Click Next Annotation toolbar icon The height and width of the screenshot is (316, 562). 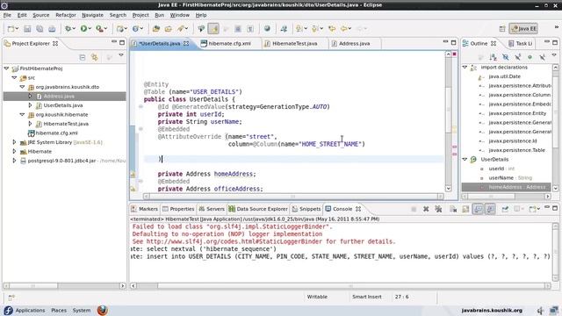299,29
